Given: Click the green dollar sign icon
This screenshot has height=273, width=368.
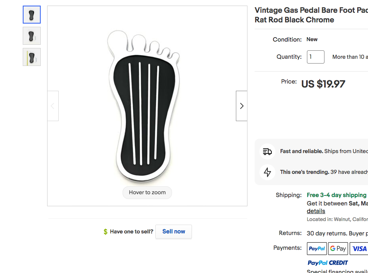Looking at the screenshot, I should (106, 232).
